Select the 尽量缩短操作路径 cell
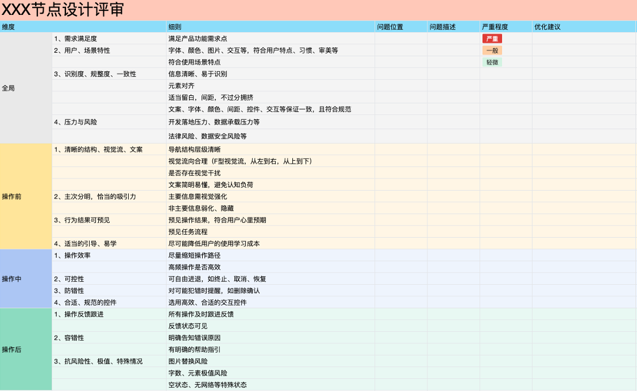The height and width of the screenshot is (391, 637). click(271, 255)
